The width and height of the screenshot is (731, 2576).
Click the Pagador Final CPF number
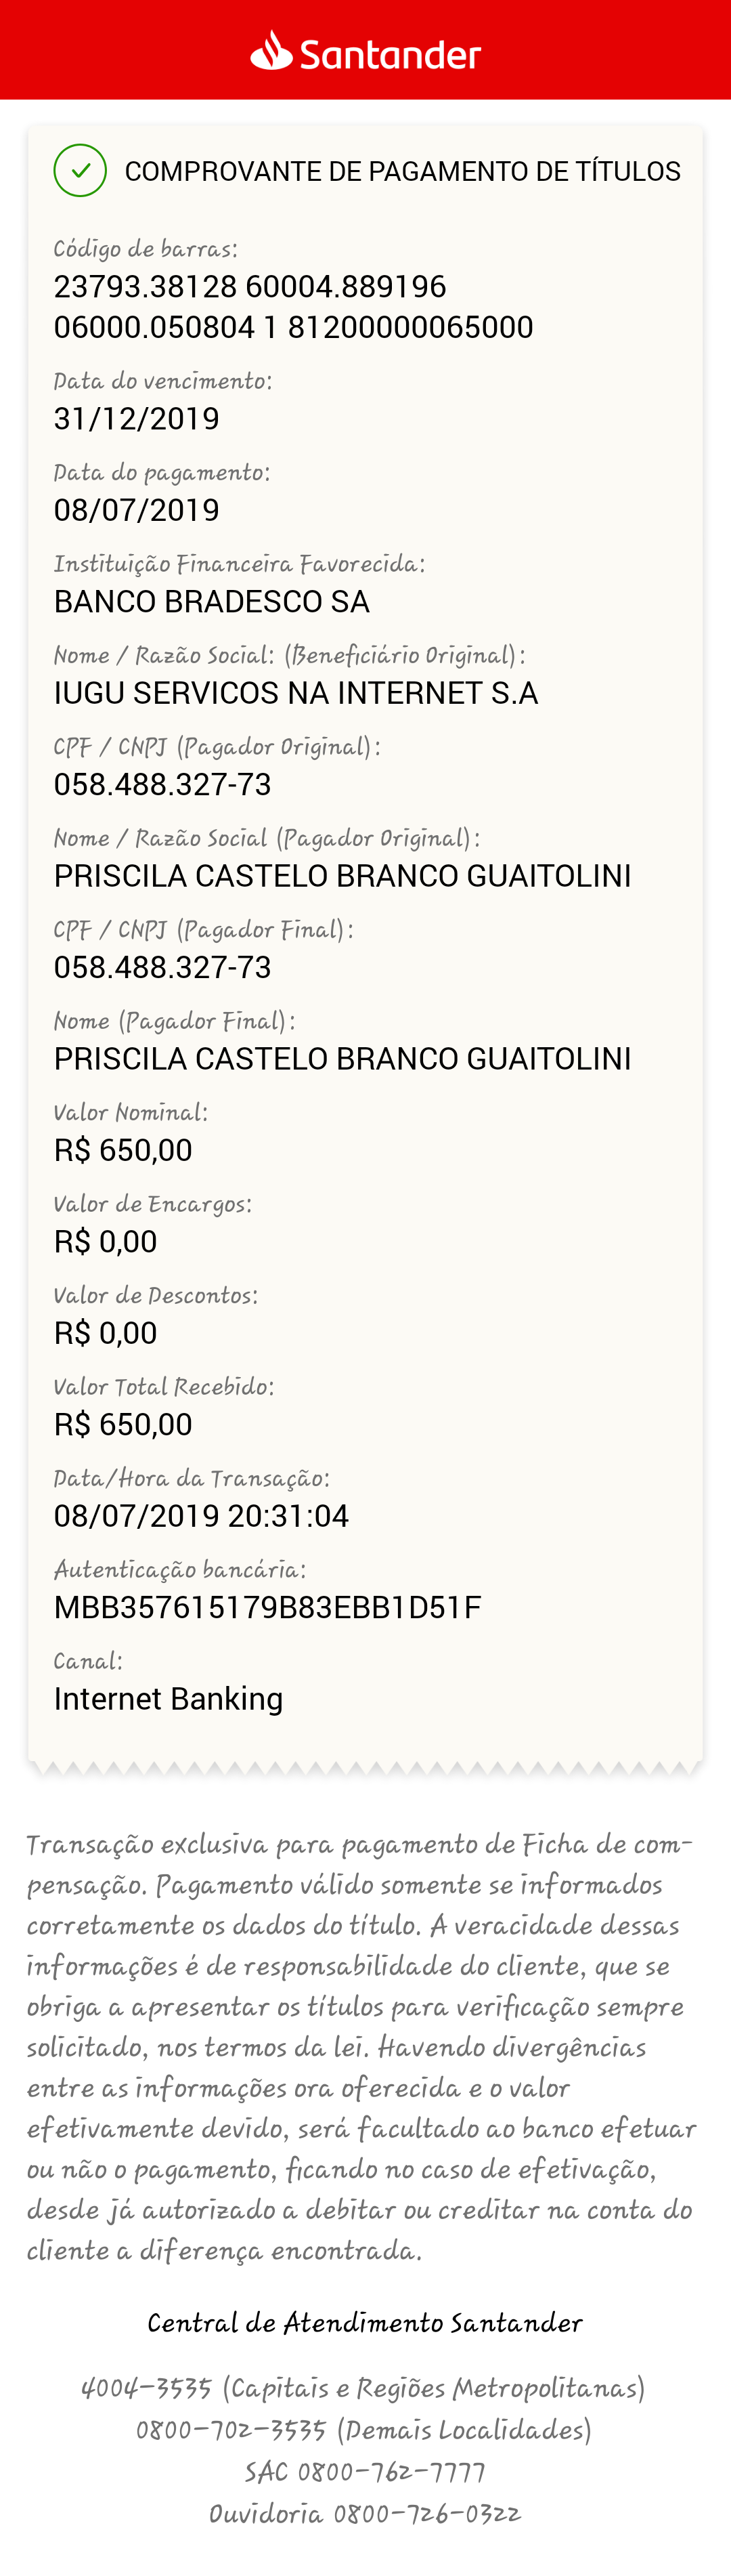pyautogui.click(x=162, y=967)
